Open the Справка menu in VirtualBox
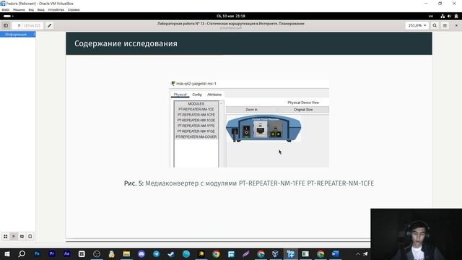Viewport: 462px width, 260px height. [74, 9]
